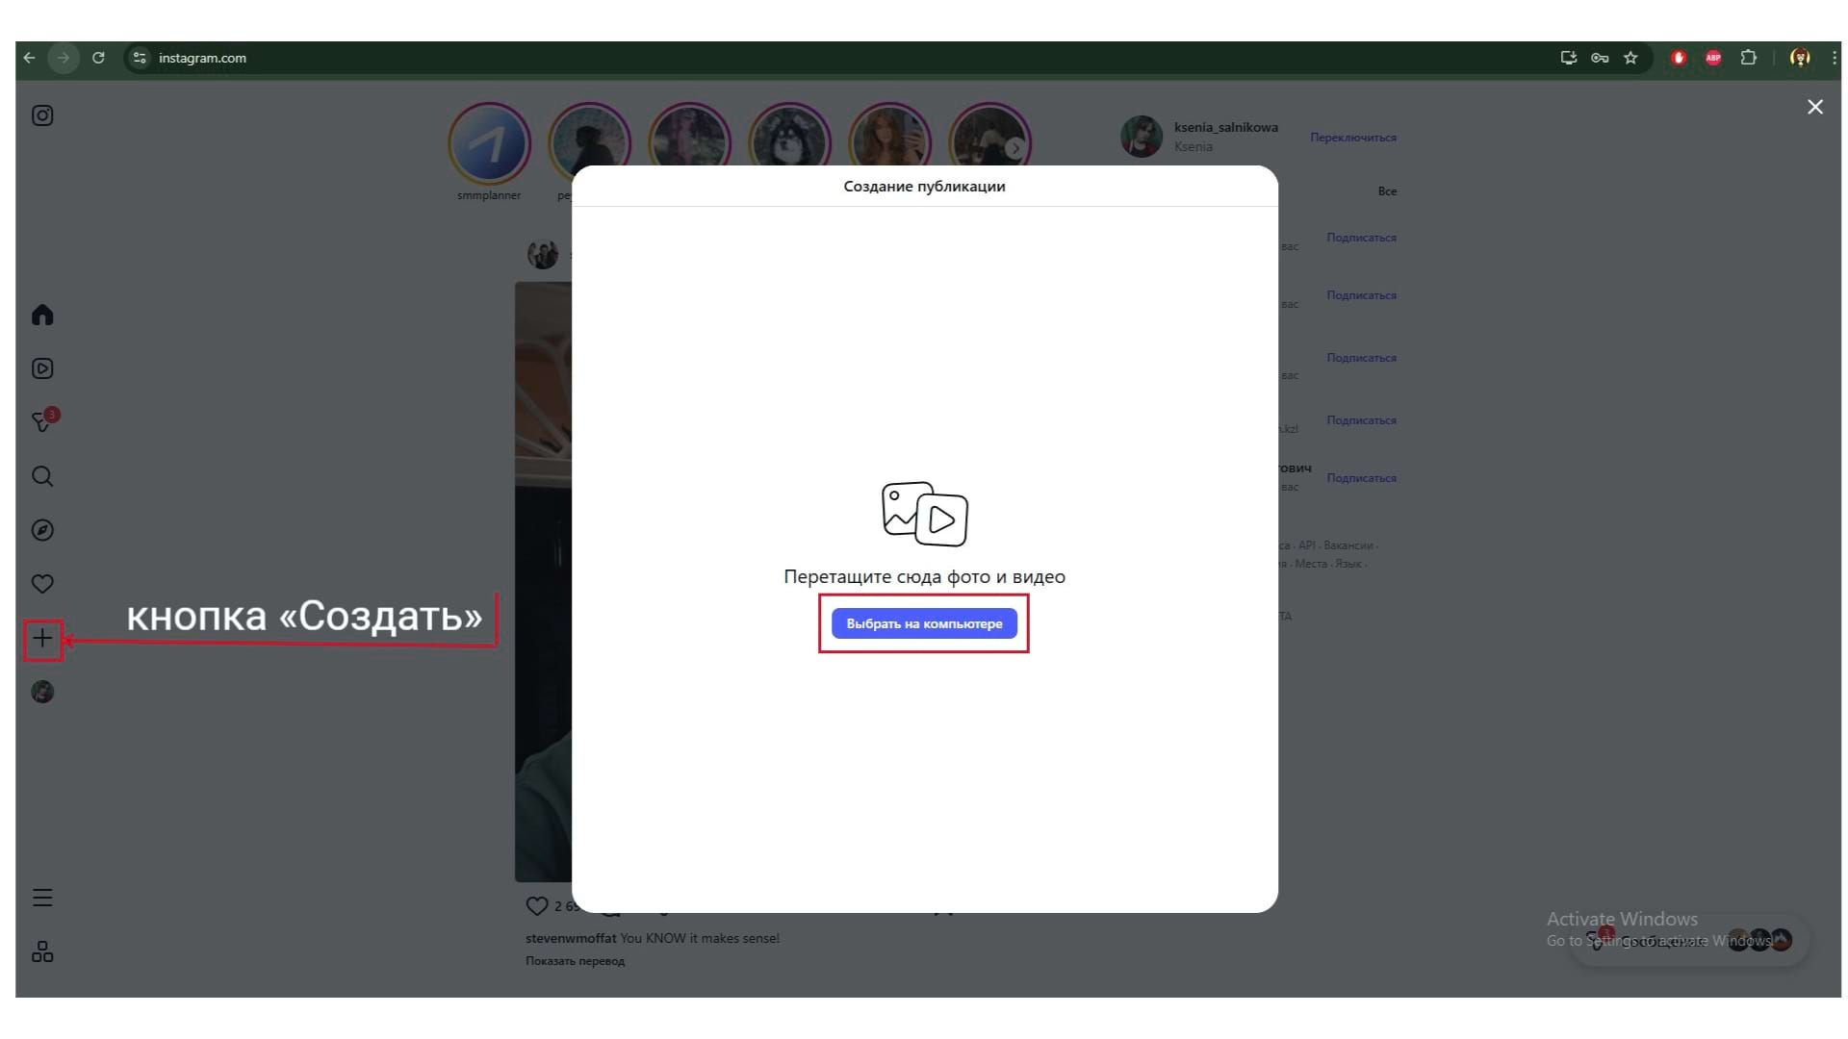Close the create post dialog

tap(1814, 107)
